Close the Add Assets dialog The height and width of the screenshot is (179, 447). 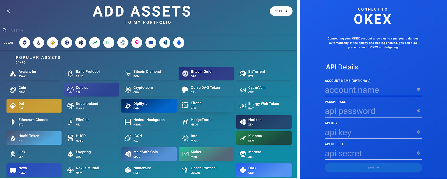click(8, 11)
